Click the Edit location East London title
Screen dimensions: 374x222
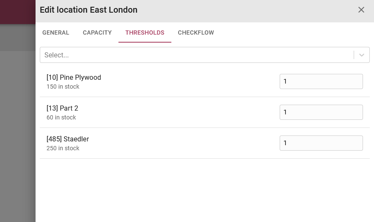[x=88, y=10]
